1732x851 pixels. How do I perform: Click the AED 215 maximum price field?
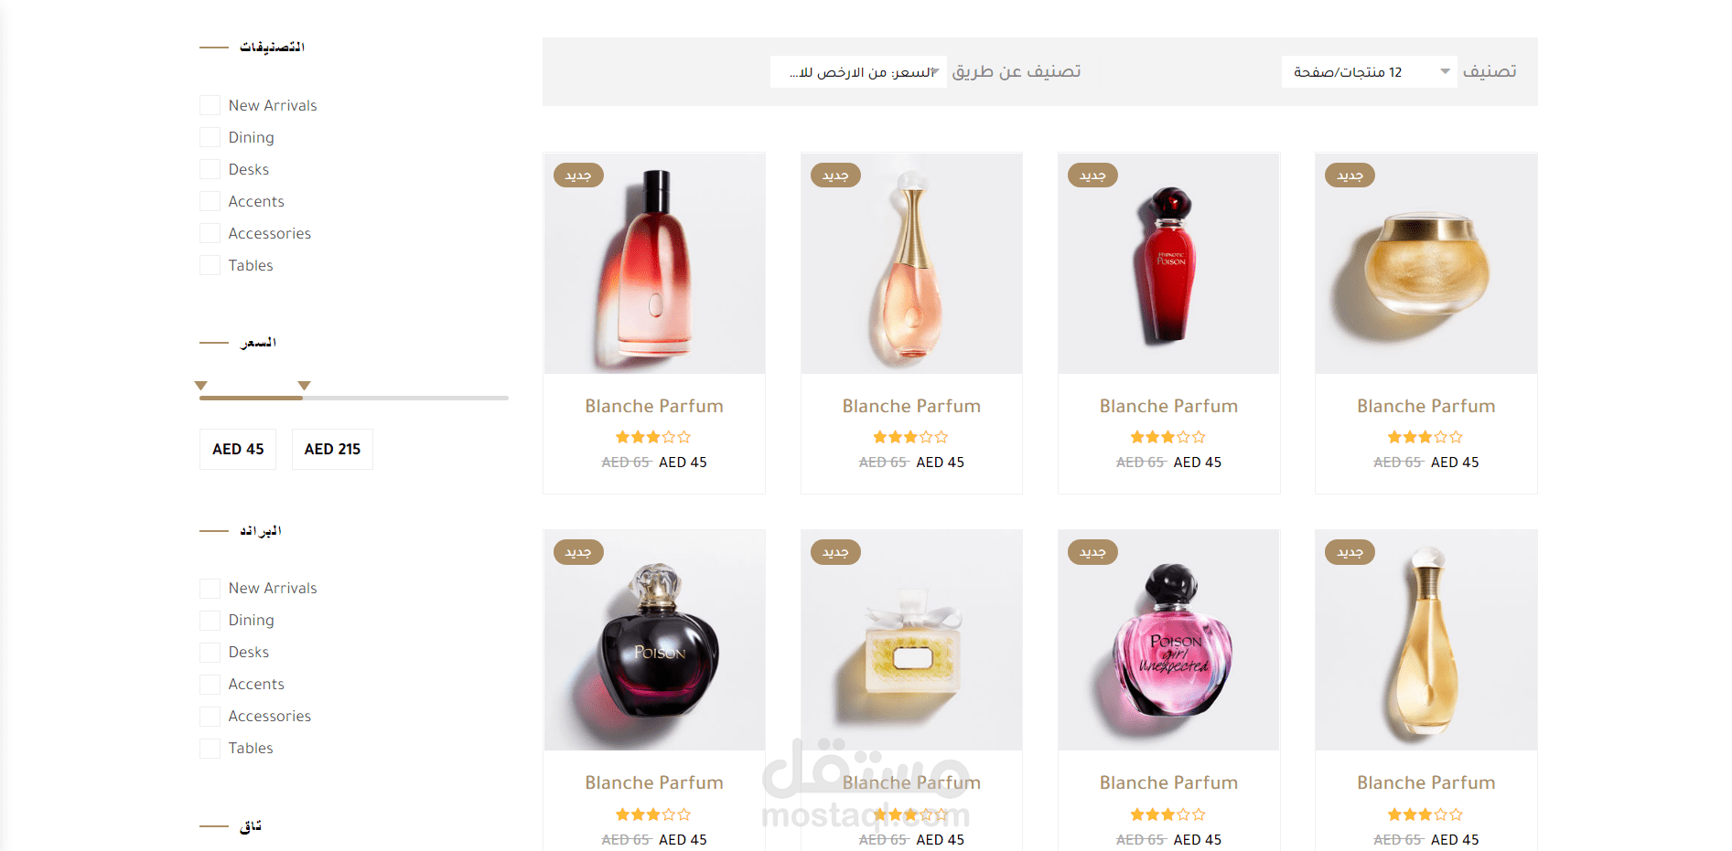(332, 449)
